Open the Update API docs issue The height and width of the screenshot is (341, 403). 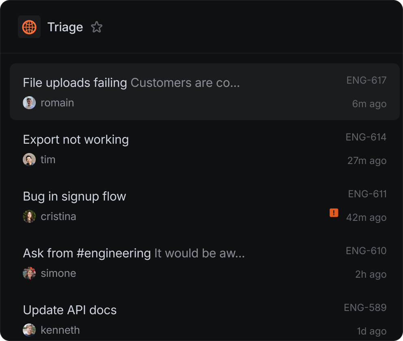[x=70, y=310]
